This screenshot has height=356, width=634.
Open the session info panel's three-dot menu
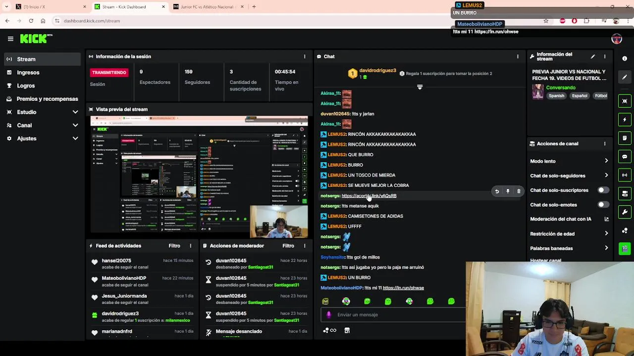tap(305, 56)
